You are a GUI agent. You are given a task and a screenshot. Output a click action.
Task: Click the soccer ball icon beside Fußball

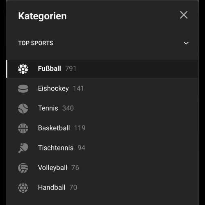coord(23,69)
